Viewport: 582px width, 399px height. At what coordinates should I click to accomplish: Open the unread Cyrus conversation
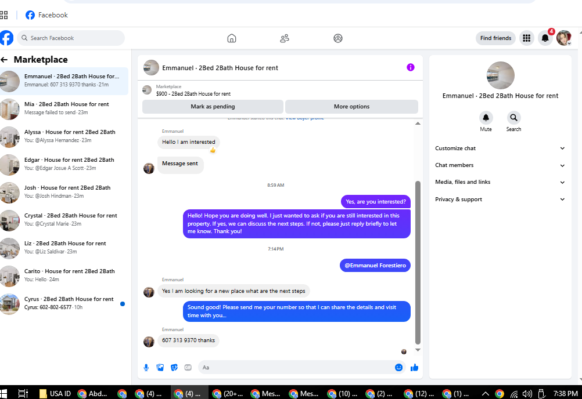[64, 303]
